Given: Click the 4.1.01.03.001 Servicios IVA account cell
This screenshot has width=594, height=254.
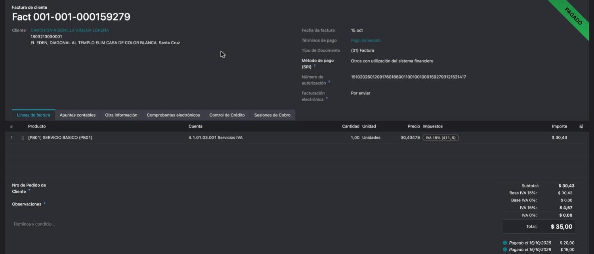Looking at the screenshot, I should coord(216,138).
